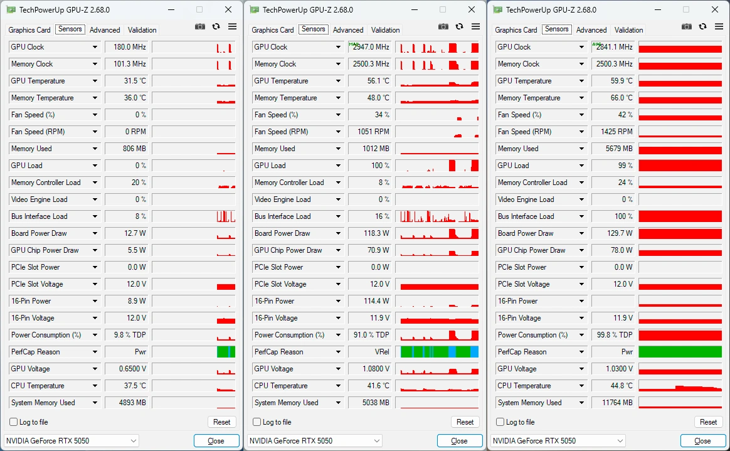730x451 pixels.
Task: Click the Close button in right window
Action: tap(703, 441)
